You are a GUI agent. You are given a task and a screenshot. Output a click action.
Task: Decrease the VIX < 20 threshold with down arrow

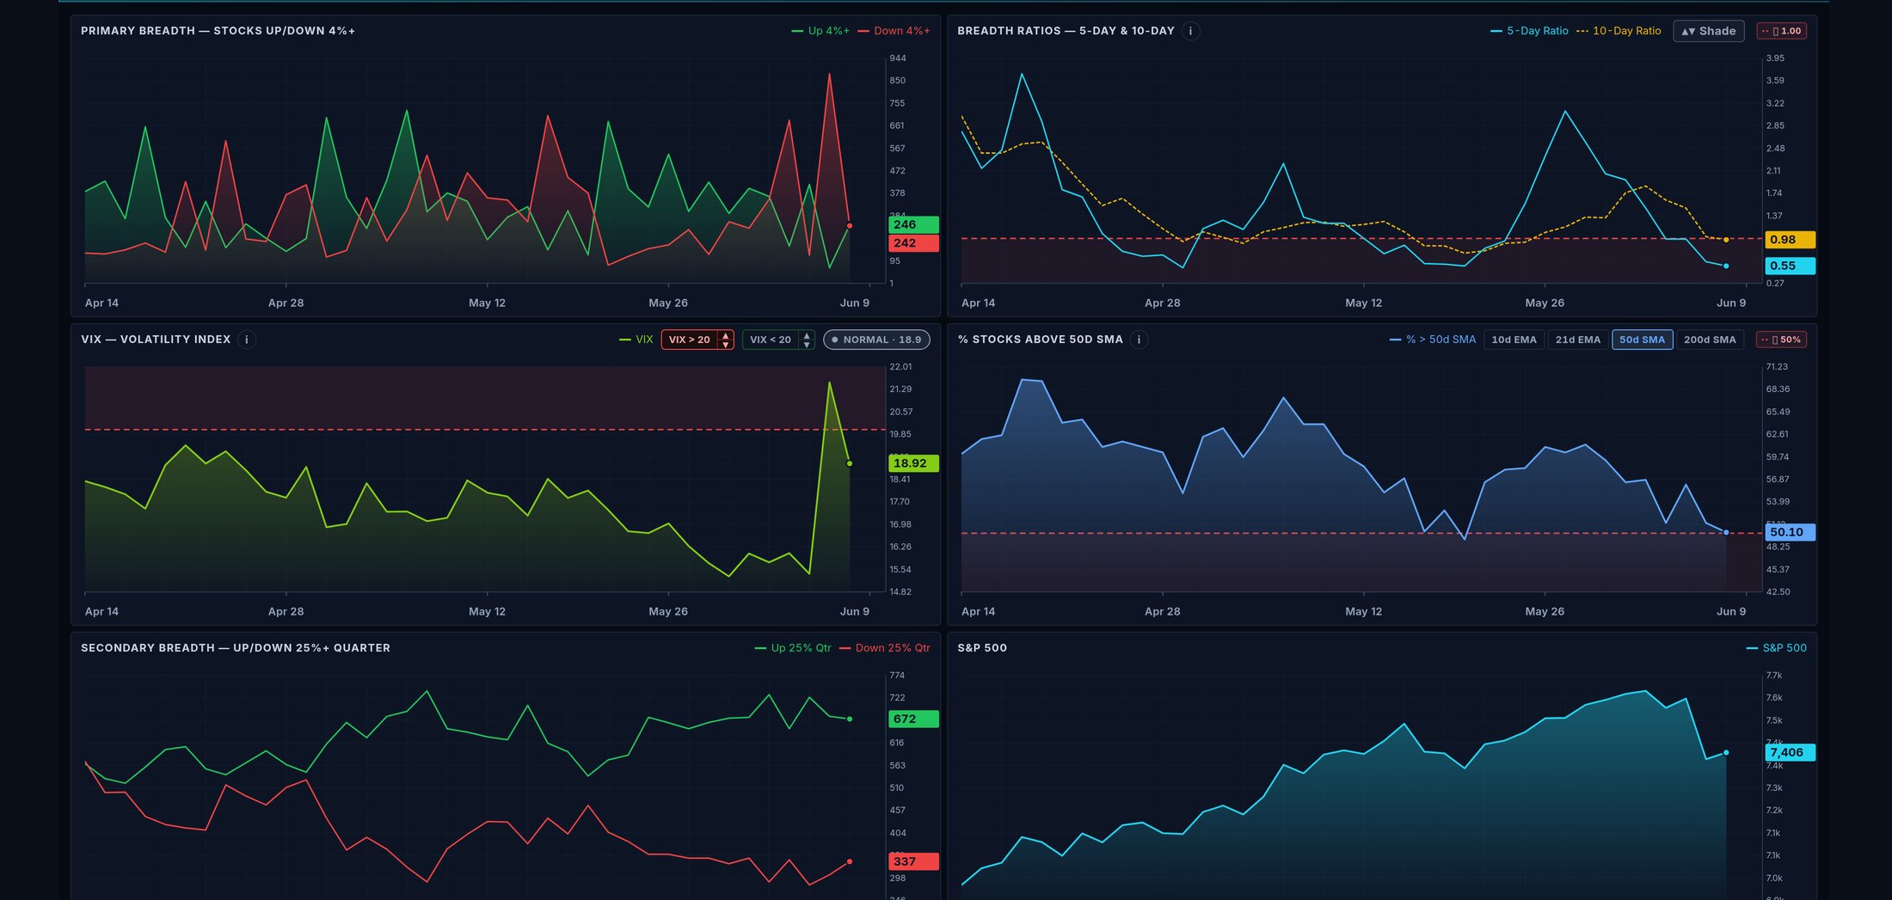click(x=807, y=345)
